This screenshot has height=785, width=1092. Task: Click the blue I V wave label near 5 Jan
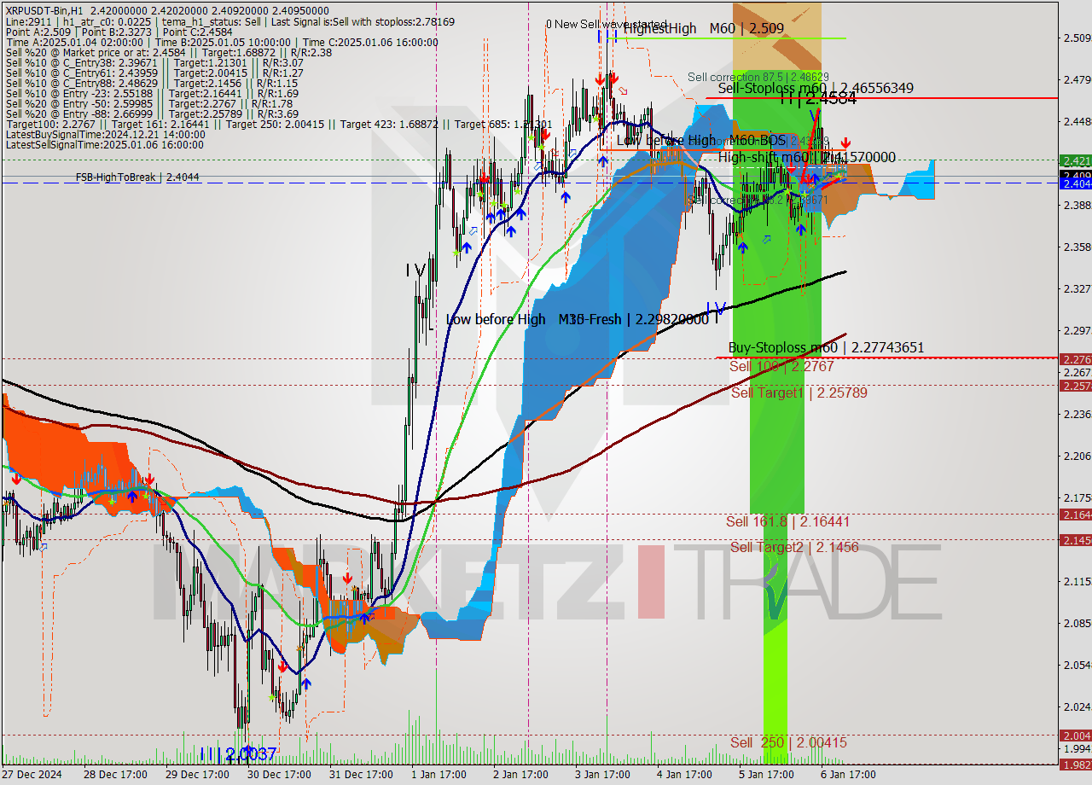[x=716, y=308]
